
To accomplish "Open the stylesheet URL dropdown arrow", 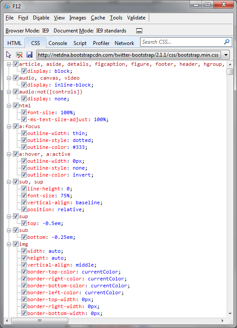I will tap(226, 55).
